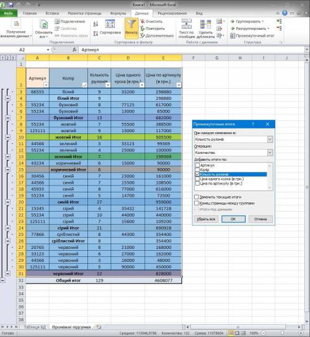Toggle the Конец страницы между группами checkbox
The image size is (310, 337).
(x=196, y=203)
